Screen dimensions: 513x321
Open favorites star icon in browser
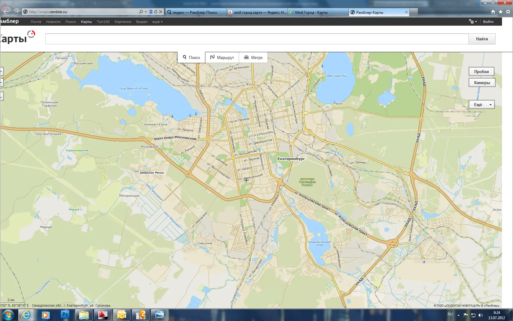pyautogui.click(x=500, y=12)
